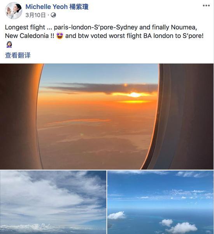Click the post text mentioning Noumea
Screen dimensions: 214x234
(x=184, y=27)
